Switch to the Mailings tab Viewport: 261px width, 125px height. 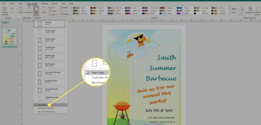(45, 4)
